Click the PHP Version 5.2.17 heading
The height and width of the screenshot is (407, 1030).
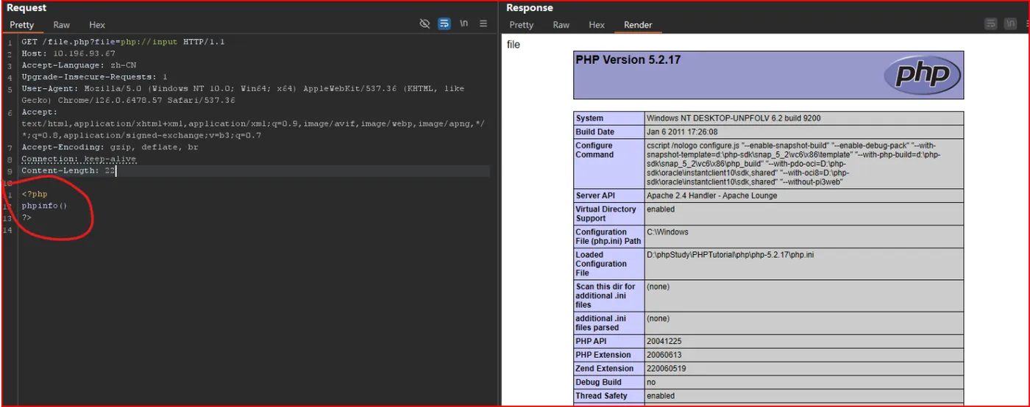pos(628,60)
